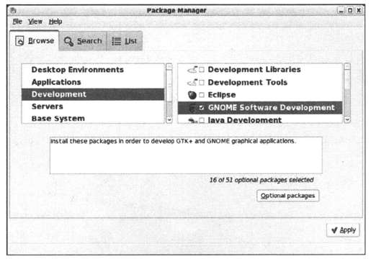Close the Package Manager window
This screenshot has height=259, width=371.
(x=359, y=11)
